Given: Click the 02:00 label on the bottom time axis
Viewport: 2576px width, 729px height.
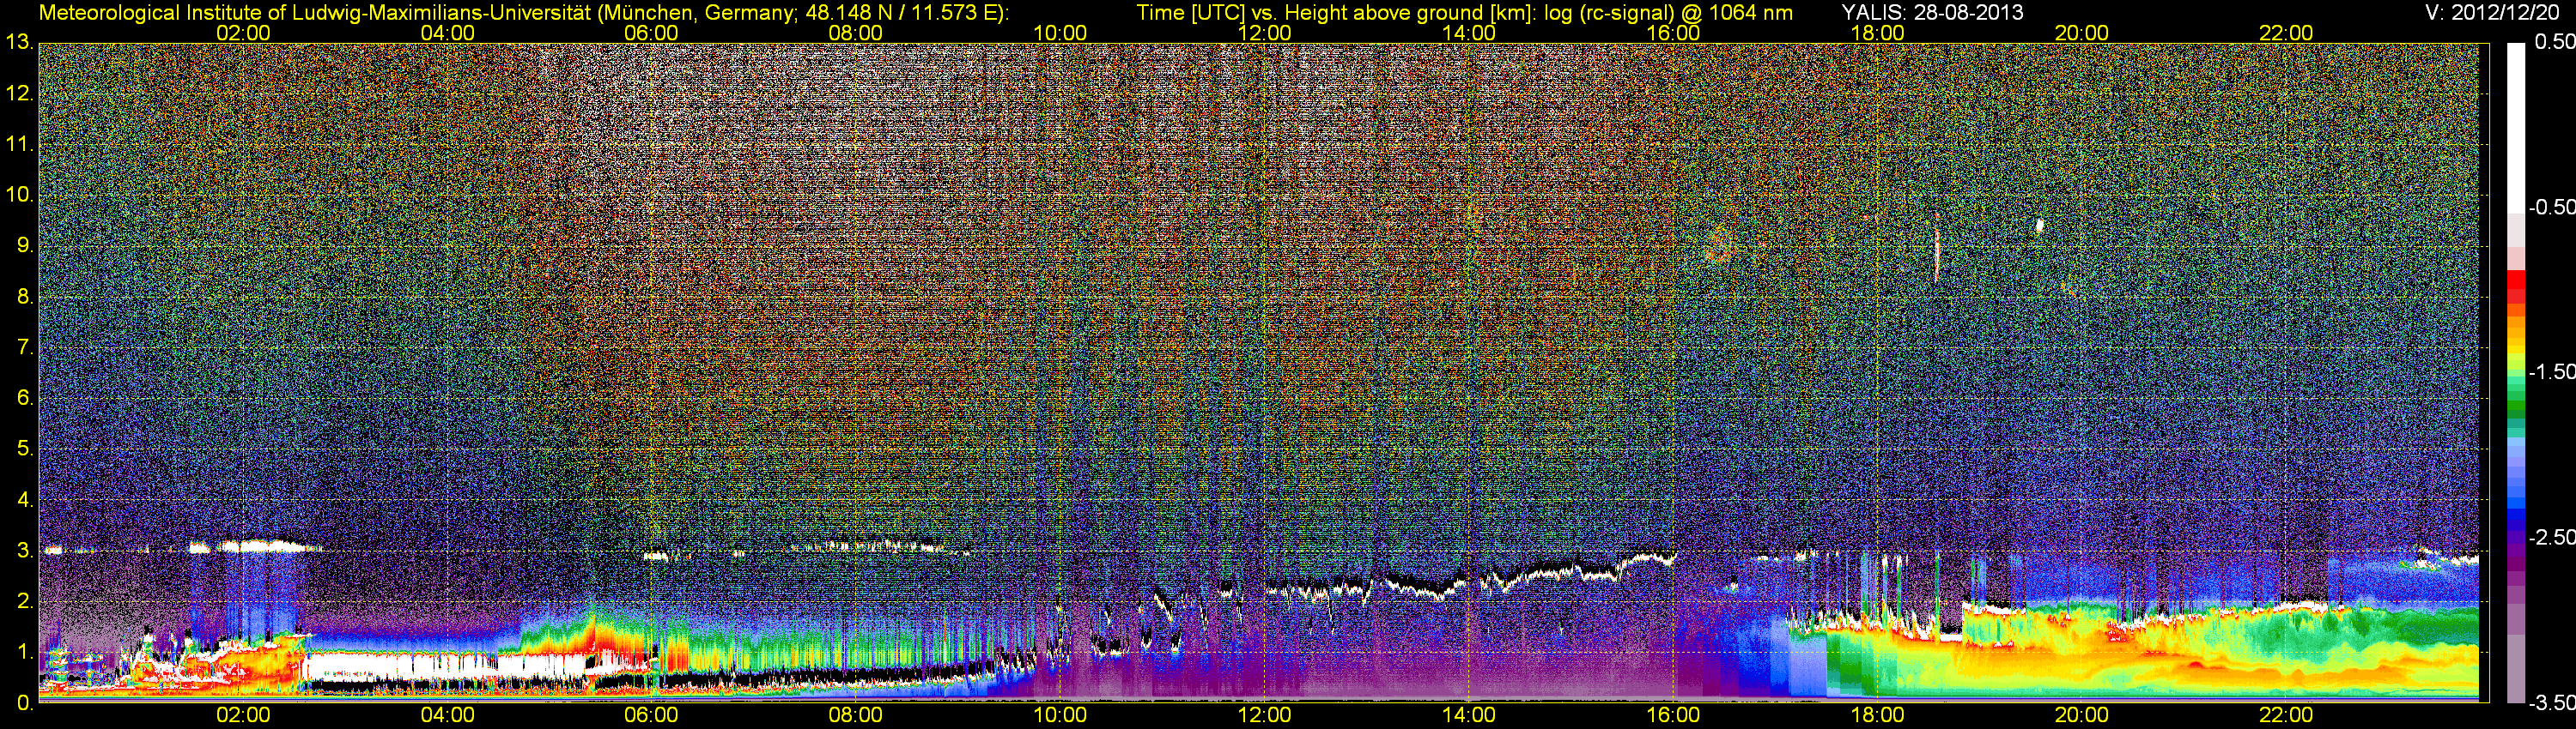Looking at the screenshot, I should 243,715.
